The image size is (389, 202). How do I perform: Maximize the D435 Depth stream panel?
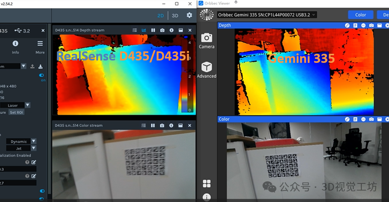click(181, 30)
